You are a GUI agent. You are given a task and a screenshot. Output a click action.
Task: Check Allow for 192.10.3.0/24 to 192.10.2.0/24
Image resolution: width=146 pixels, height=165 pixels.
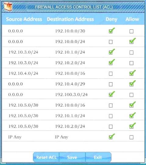(131, 63)
